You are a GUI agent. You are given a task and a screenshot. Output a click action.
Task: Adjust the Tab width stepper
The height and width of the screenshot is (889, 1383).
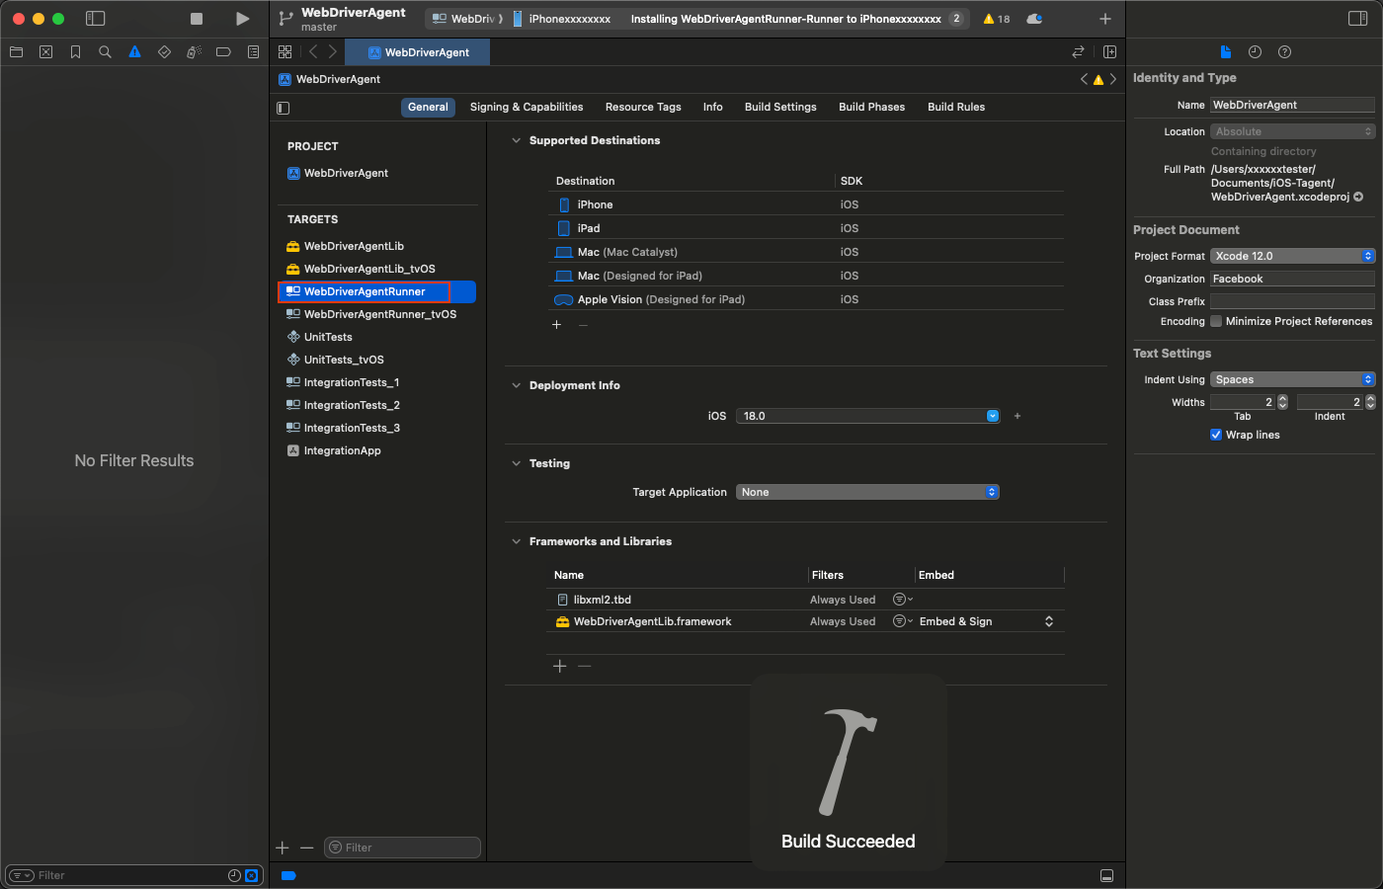click(x=1283, y=402)
